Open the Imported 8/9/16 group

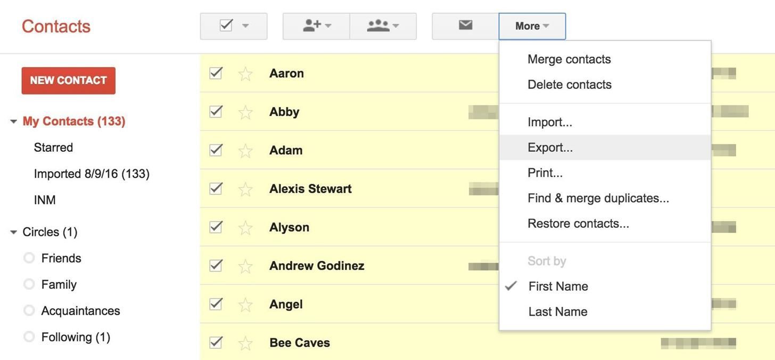(x=91, y=174)
